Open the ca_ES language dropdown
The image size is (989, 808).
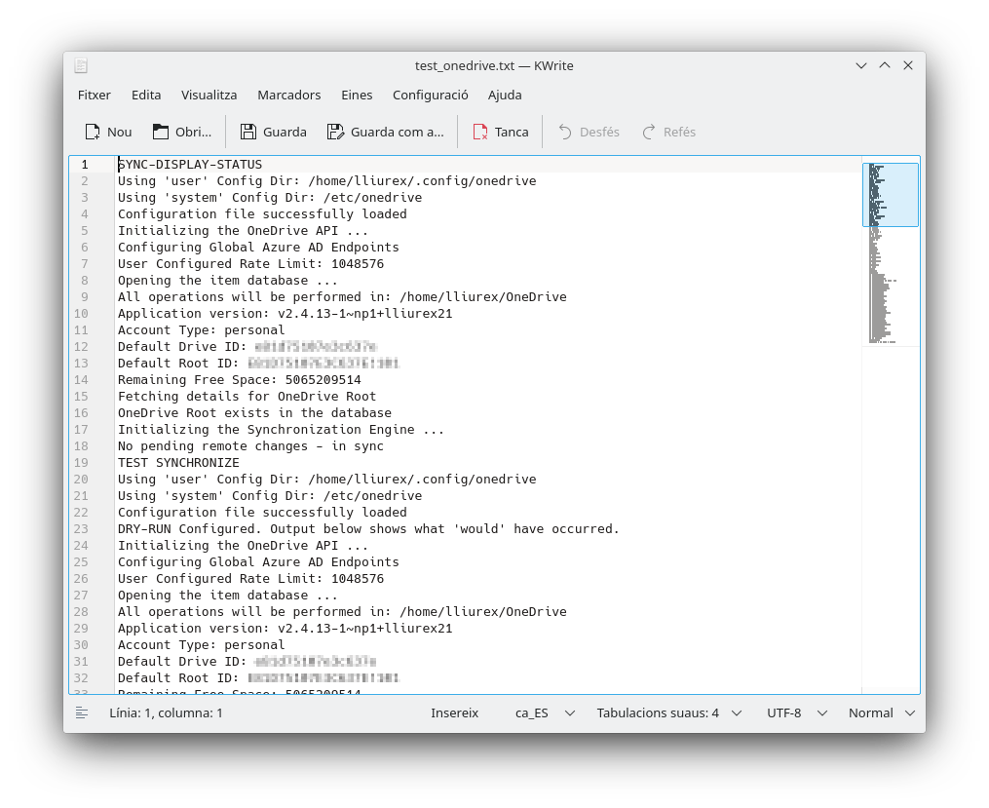[545, 712]
